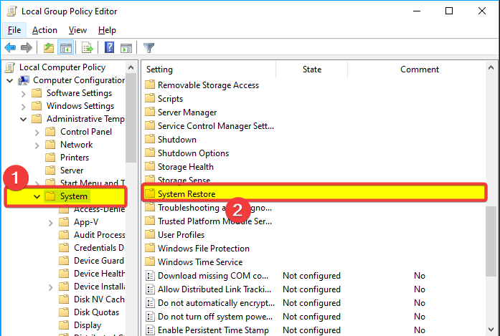Click the Storage Health folder icon
The image size is (500, 336).
(150, 166)
